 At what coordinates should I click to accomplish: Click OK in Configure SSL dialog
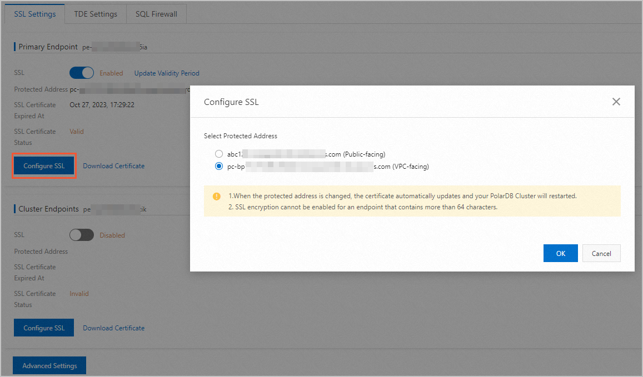tap(560, 253)
